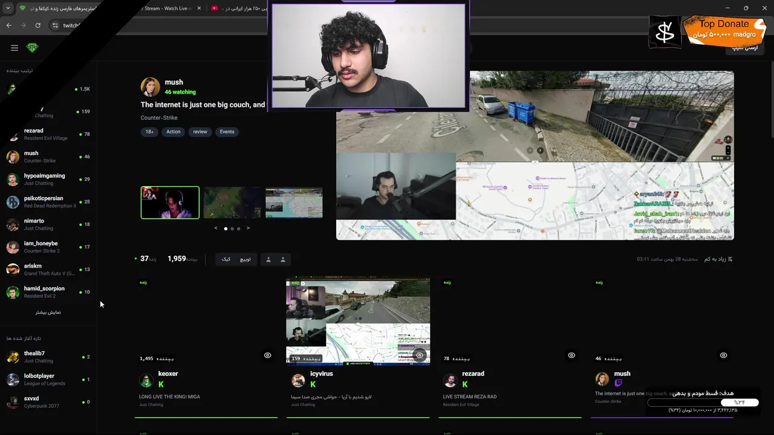Click nimarto avatar in sidebar
774x435 pixels.
[x=13, y=225]
